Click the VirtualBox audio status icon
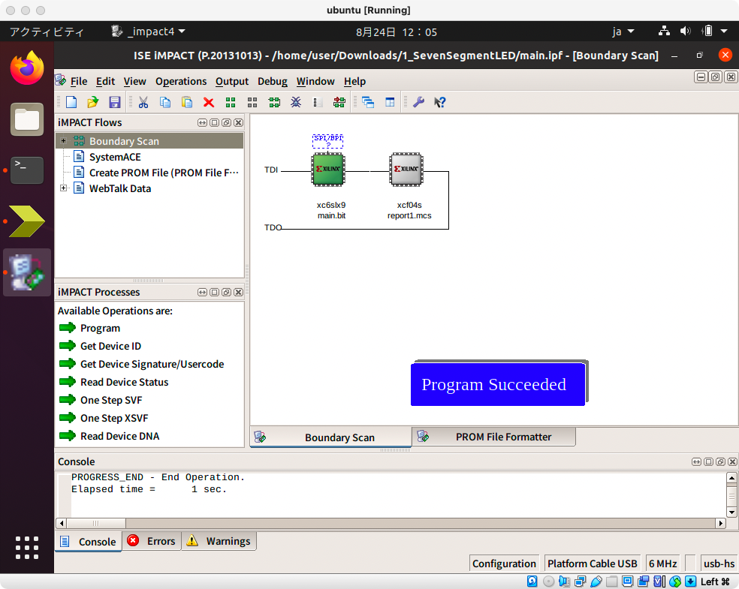The height and width of the screenshot is (589, 739). tap(564, 581)
